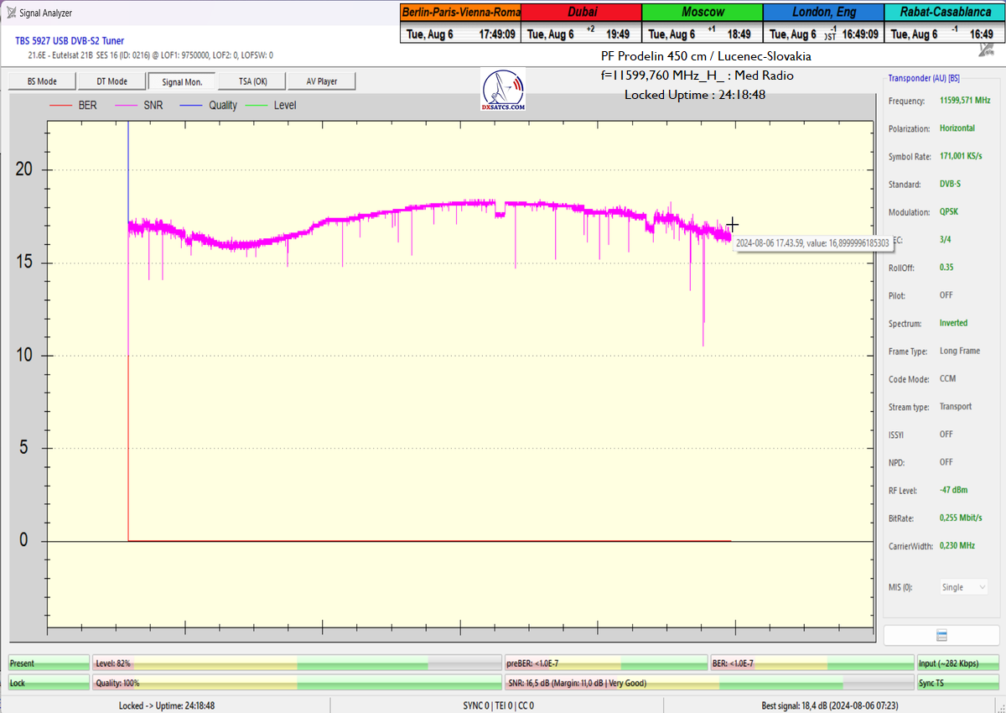Click the green Lock status indicator
1006x713 pixels.
pos(48,683)
